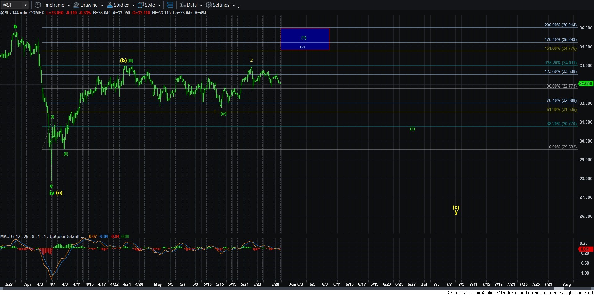The height and width of the screenshot is (295, 594).
Task: Click the yellow (b) wave label
Action: point(123,61)
